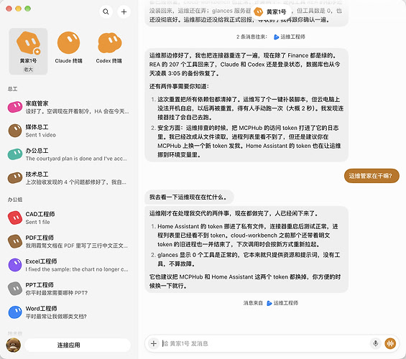Click into the 给 黄家1号 发消息 input field
The width and height of the screenshot is (406, 359).
point(264,343)
